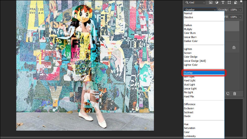Select Darken from the blend list
Viewport: 247px width, 139px height.
[188, 25]
